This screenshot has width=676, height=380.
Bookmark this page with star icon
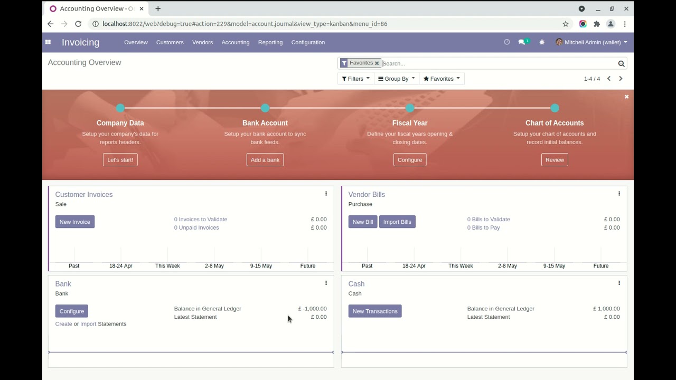coord(566,24)
